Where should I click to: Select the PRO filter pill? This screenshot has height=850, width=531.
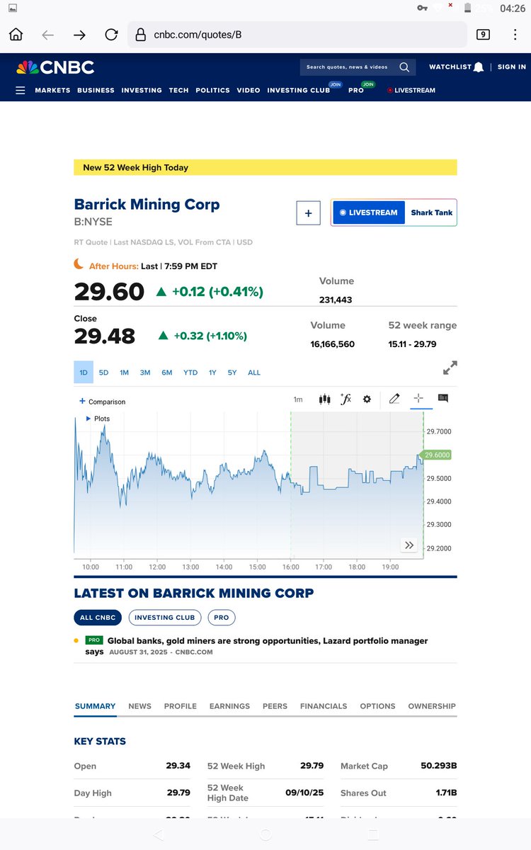(x=222, y=618)
